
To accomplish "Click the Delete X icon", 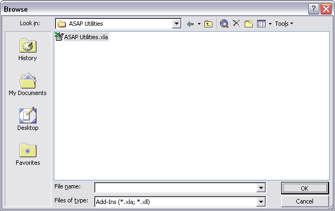I will point(236,23).
